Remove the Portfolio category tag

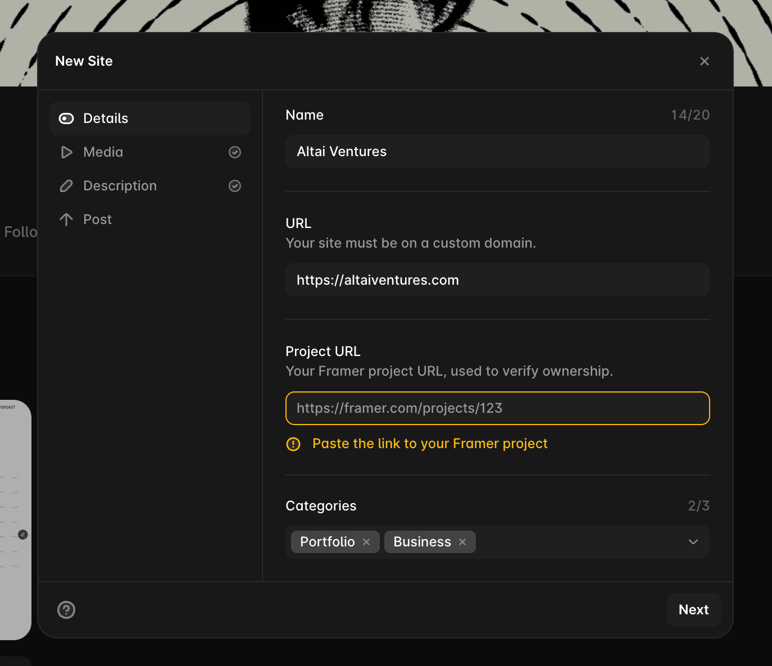(x=366, y=542)
